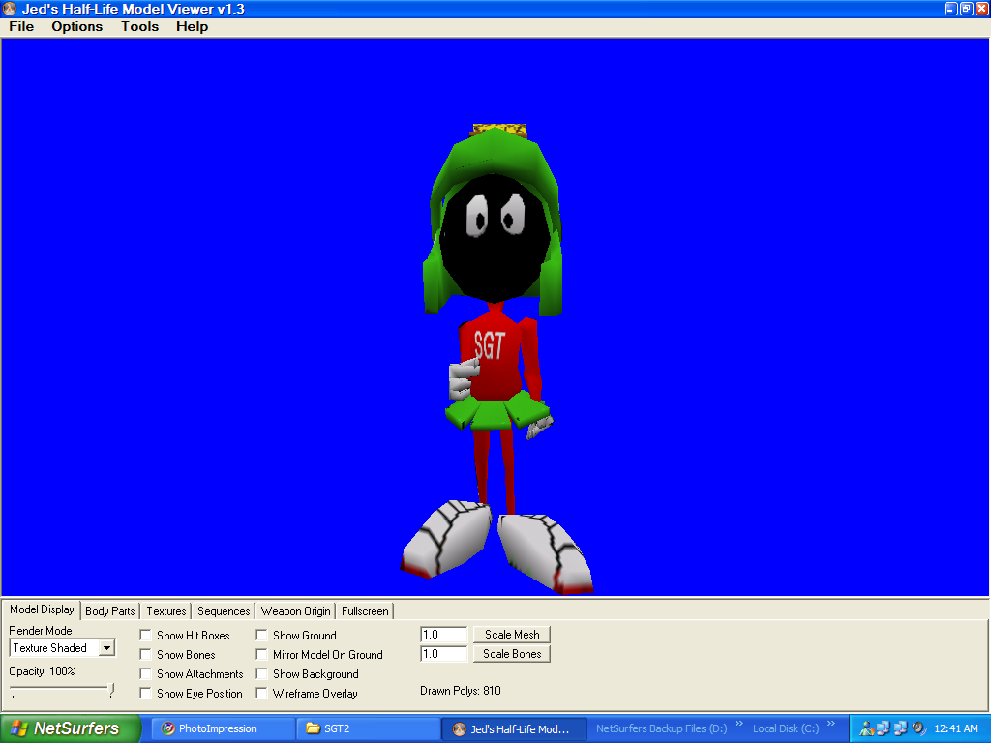The width and height of the screenshot is (991, 743).
Task: Expand the Local Disk (C:) toolbar chevron
Action: [831, 724]
